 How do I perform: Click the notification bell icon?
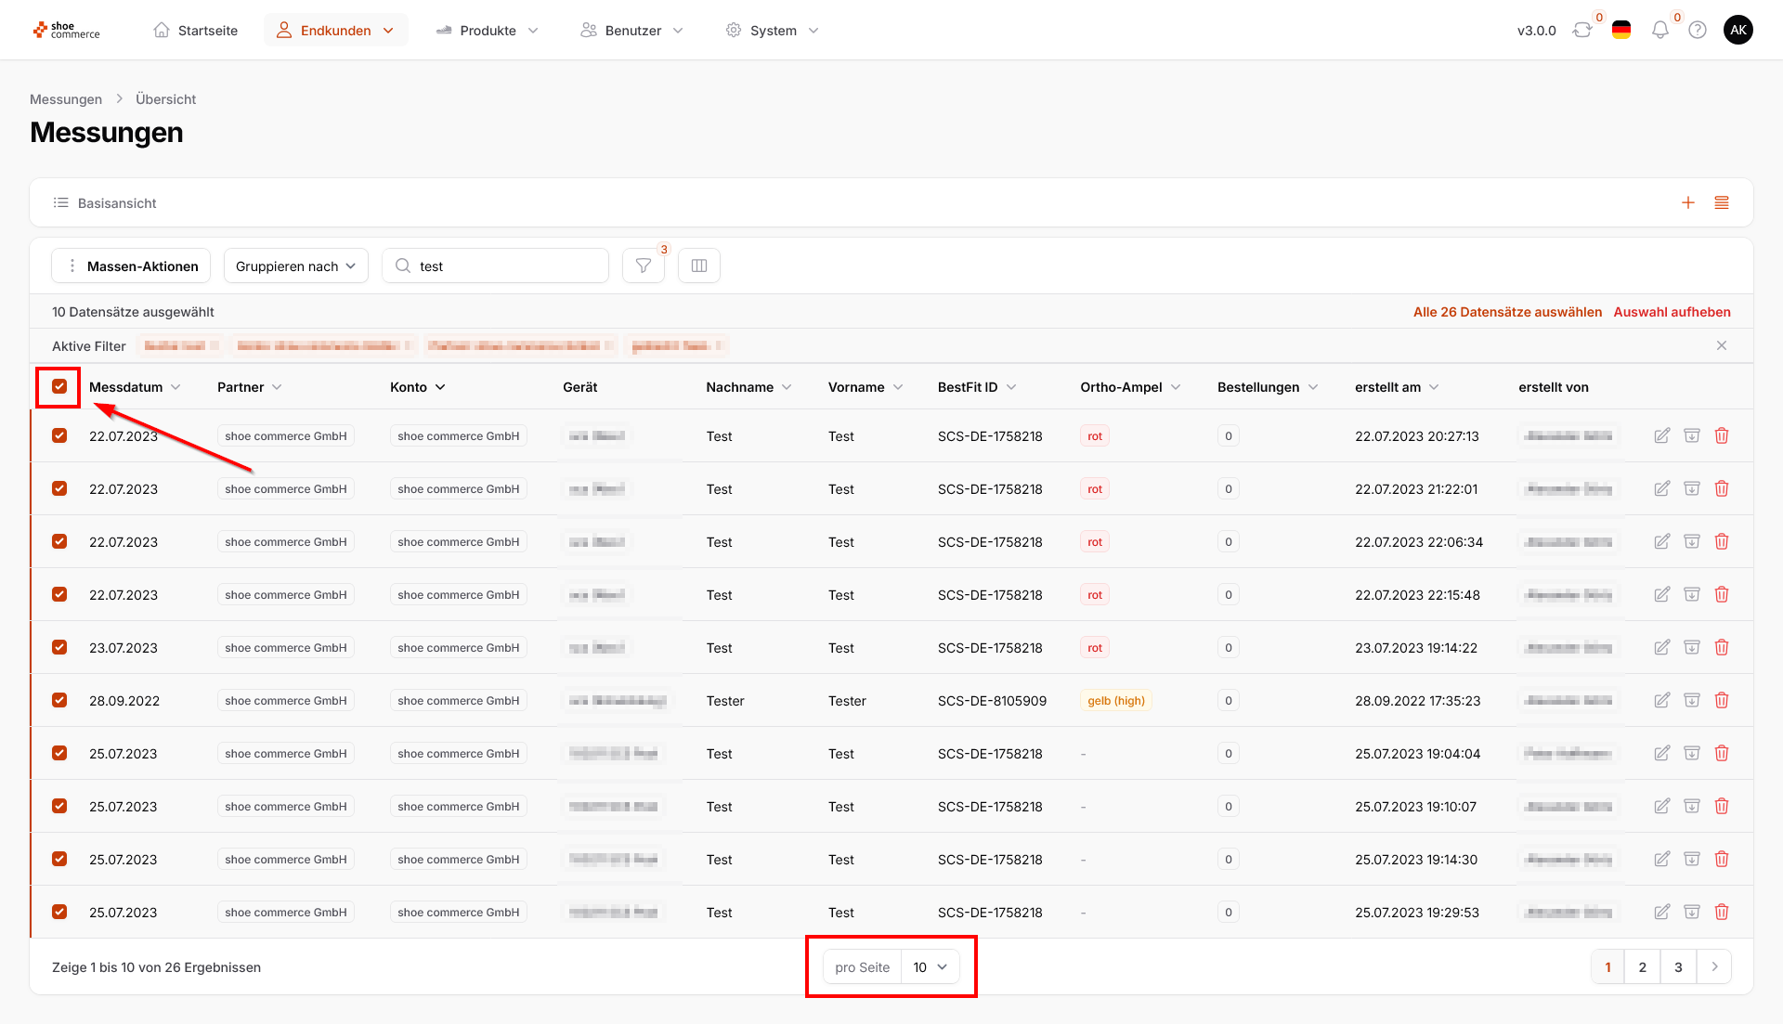click(1660, 30)
